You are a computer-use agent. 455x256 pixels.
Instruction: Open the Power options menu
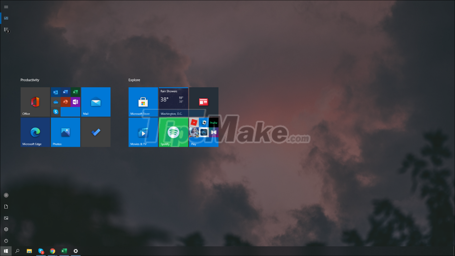(x=6, y=241)
